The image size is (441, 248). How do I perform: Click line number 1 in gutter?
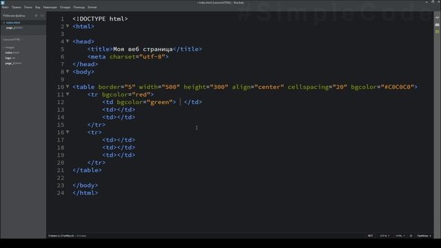[x=63, y=19]
